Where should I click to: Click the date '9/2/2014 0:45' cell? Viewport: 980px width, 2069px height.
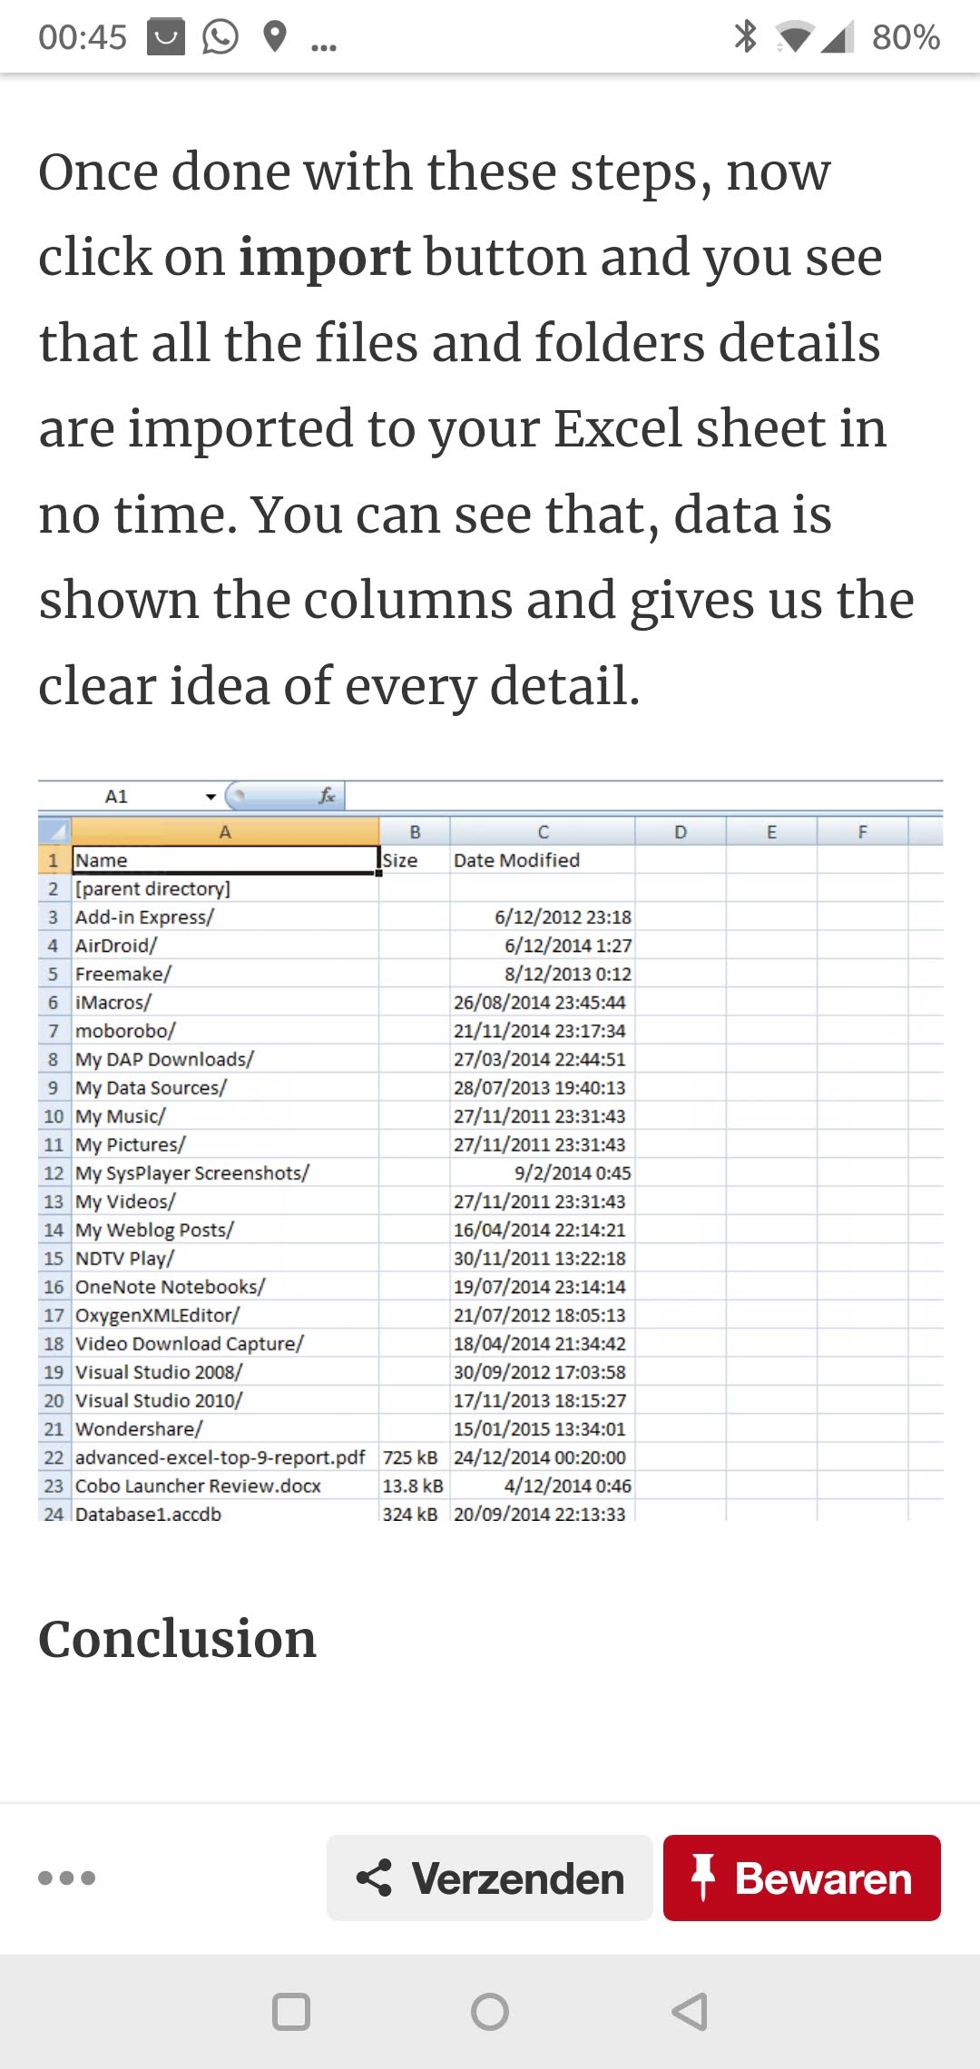pos(543,1173)
